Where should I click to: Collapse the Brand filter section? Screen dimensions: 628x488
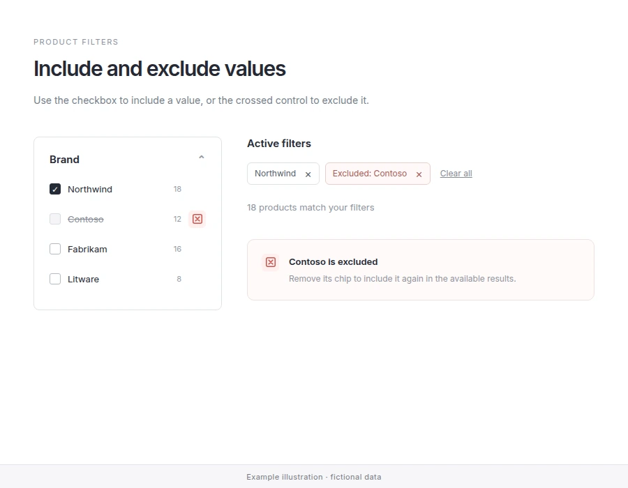tap(202, 158)
